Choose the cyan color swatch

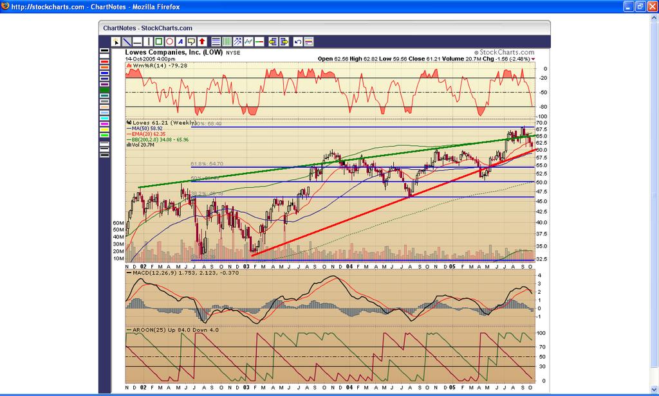104,118
